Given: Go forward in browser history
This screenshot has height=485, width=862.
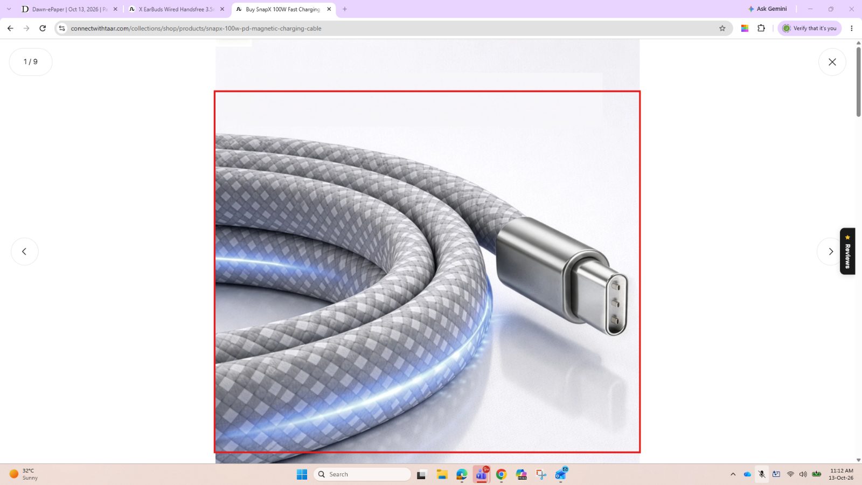Looking at the screenshot, I should (x=26, y=29).
